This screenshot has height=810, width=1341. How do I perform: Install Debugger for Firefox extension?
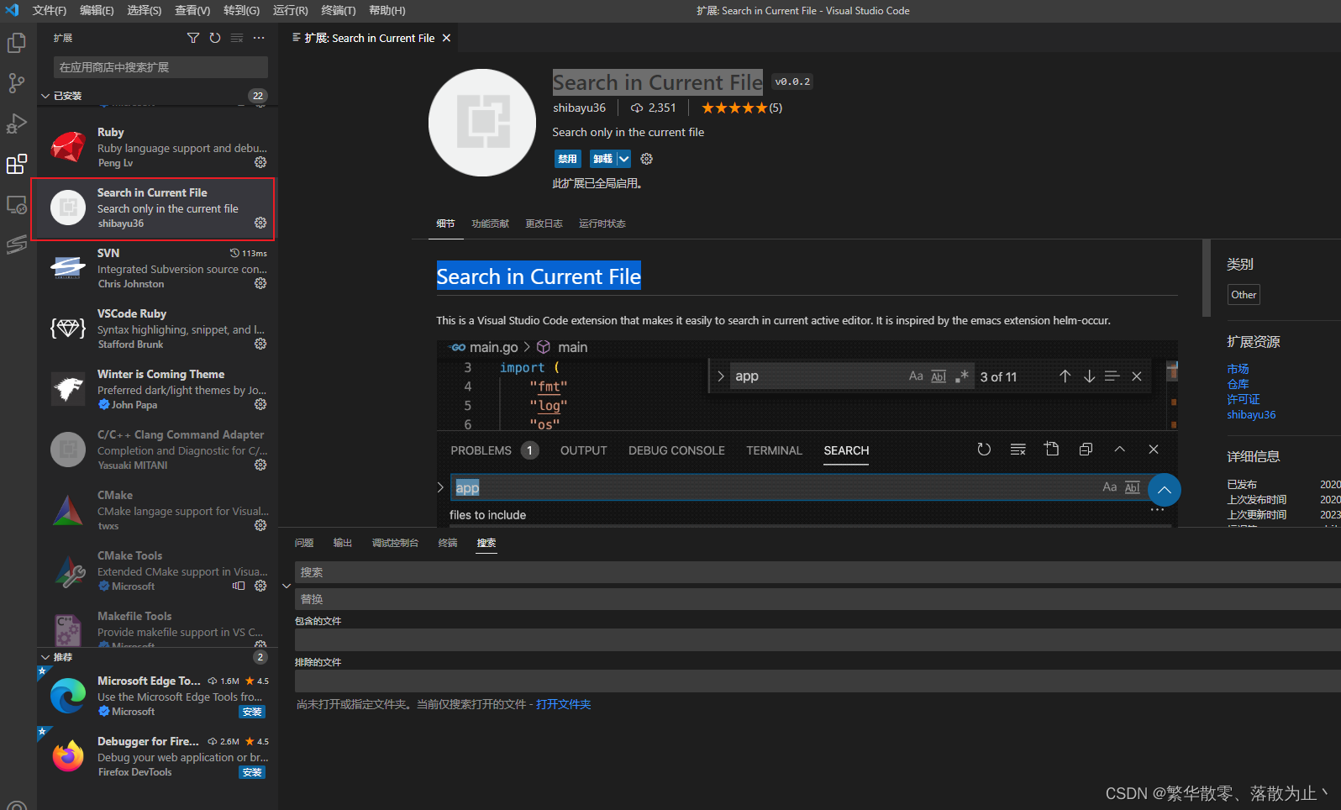[252, 772]
